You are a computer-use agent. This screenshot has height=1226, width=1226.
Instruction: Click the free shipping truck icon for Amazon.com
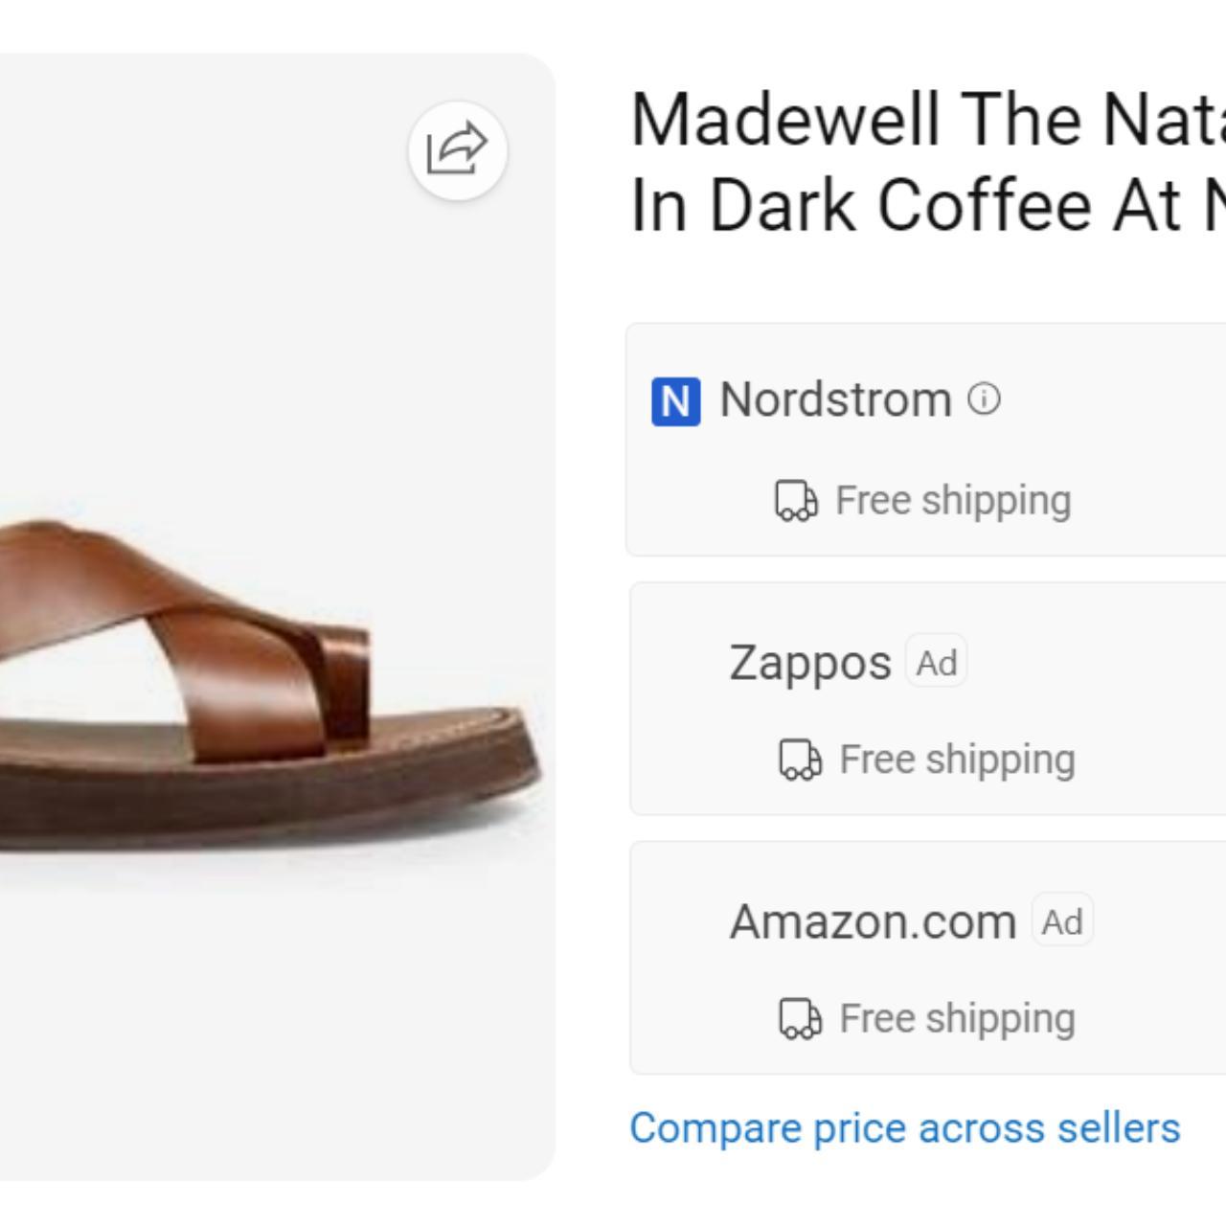click(x=799, y=1018)
